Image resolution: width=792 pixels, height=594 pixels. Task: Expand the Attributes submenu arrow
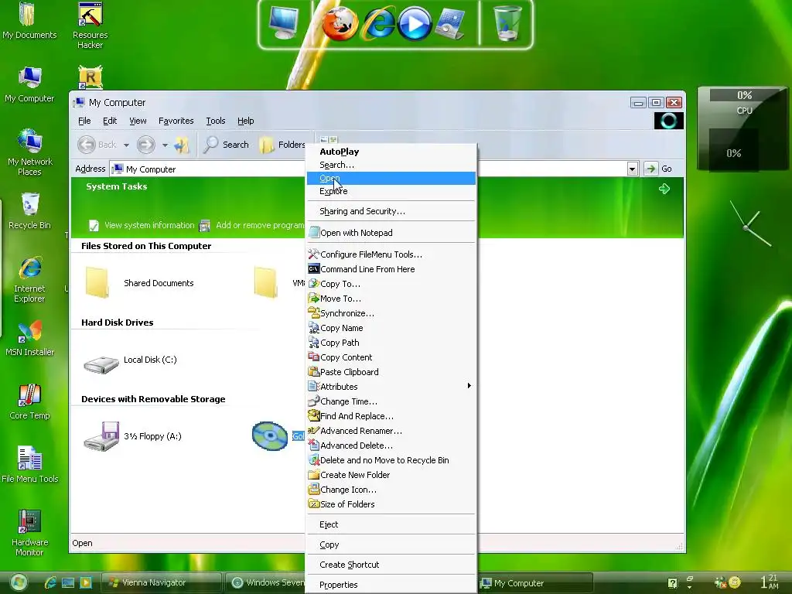[469, 386]
